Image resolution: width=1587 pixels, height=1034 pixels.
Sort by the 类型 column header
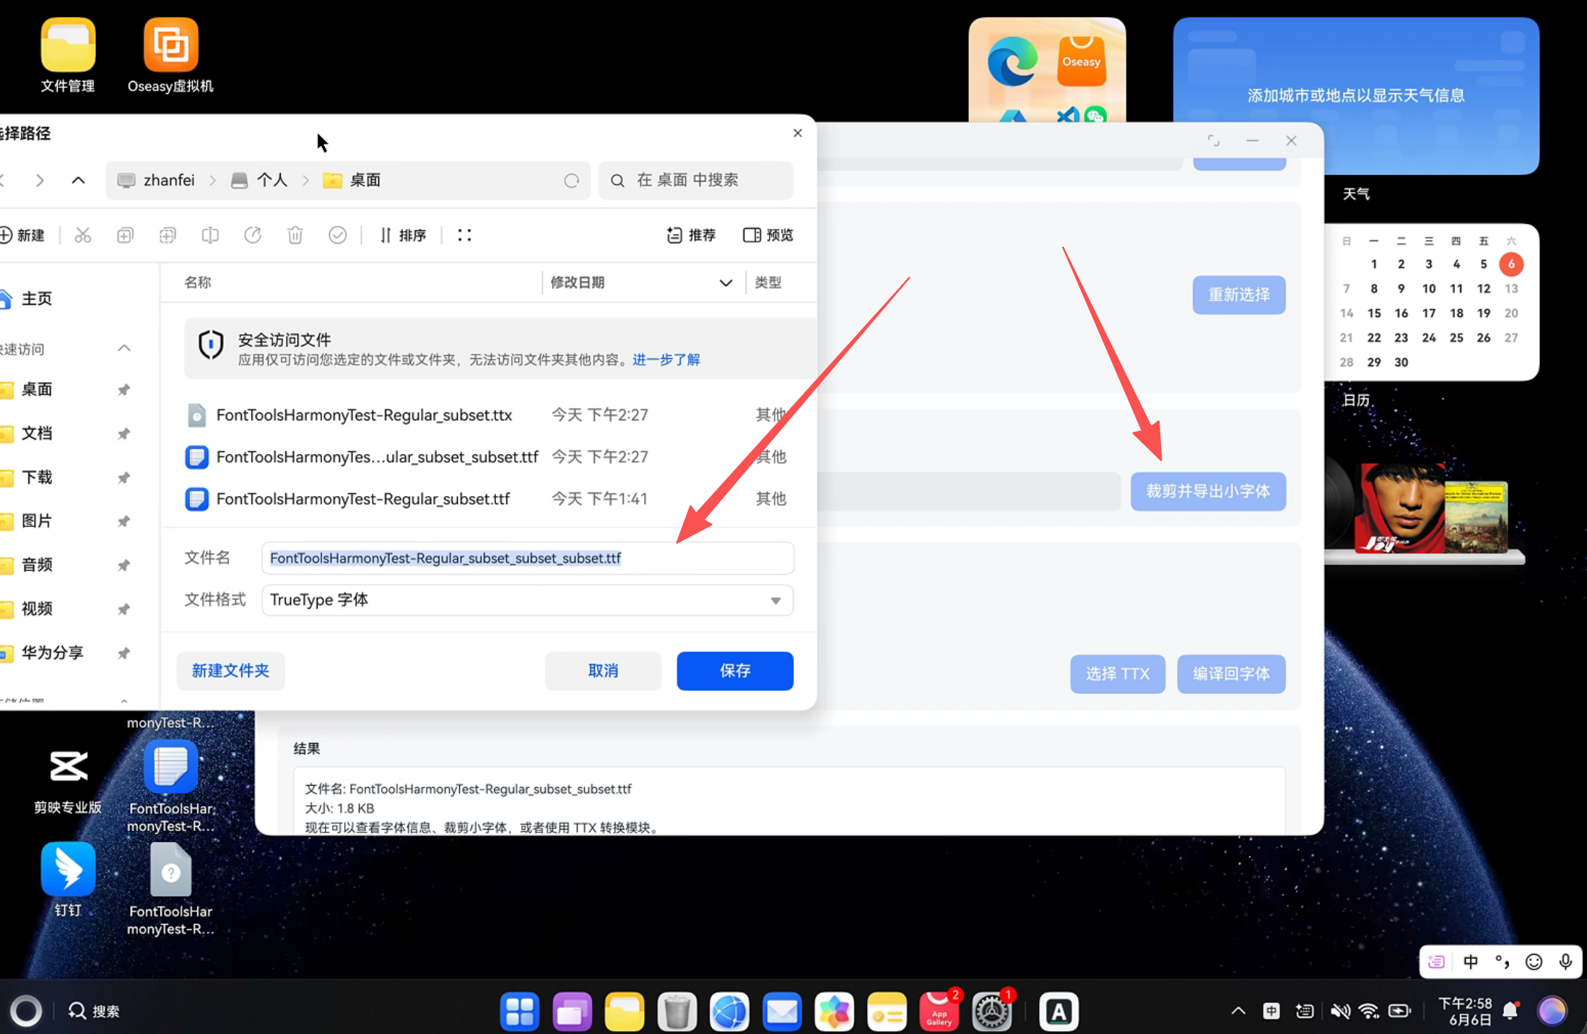(768, 282)
